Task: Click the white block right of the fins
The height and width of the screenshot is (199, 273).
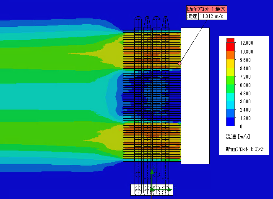Action: coord(195,96)
